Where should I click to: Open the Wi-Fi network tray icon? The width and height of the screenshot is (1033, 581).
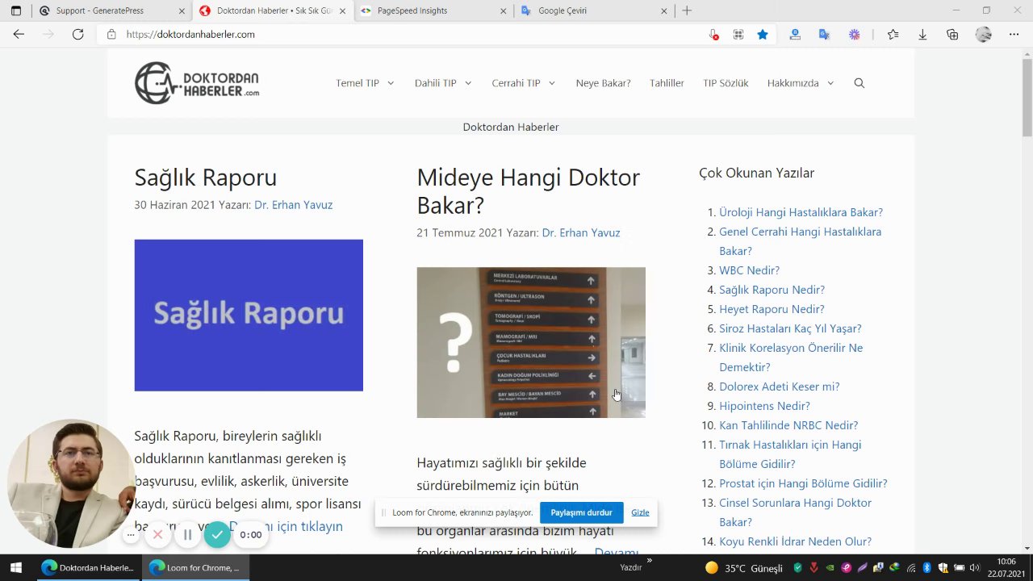[x=910, y=567]
